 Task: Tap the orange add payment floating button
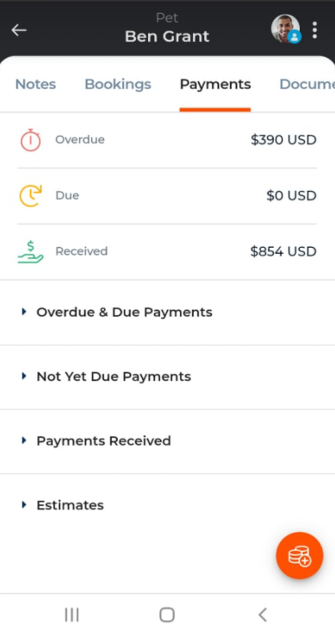(x=300, y=555)
